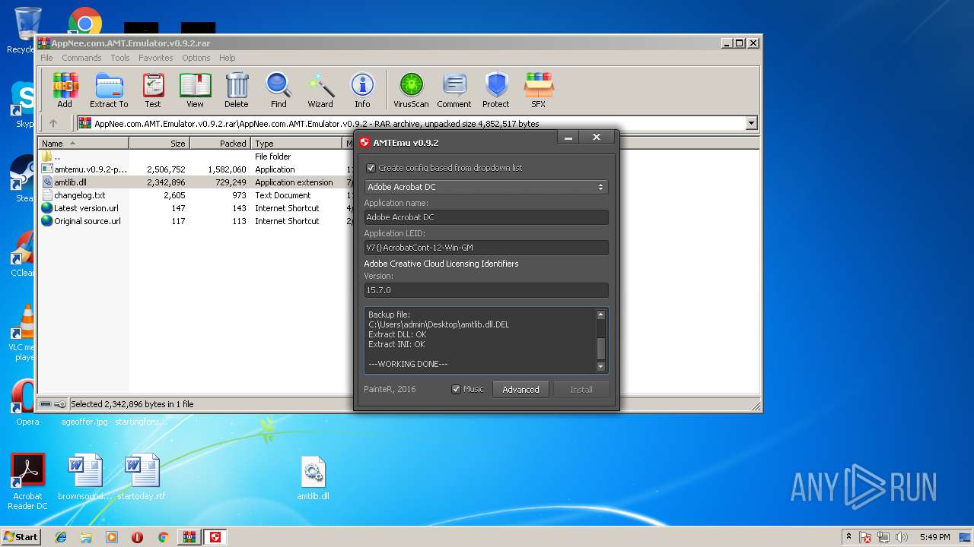
Task: Sort file list by Size column
Action: [159, 143]
